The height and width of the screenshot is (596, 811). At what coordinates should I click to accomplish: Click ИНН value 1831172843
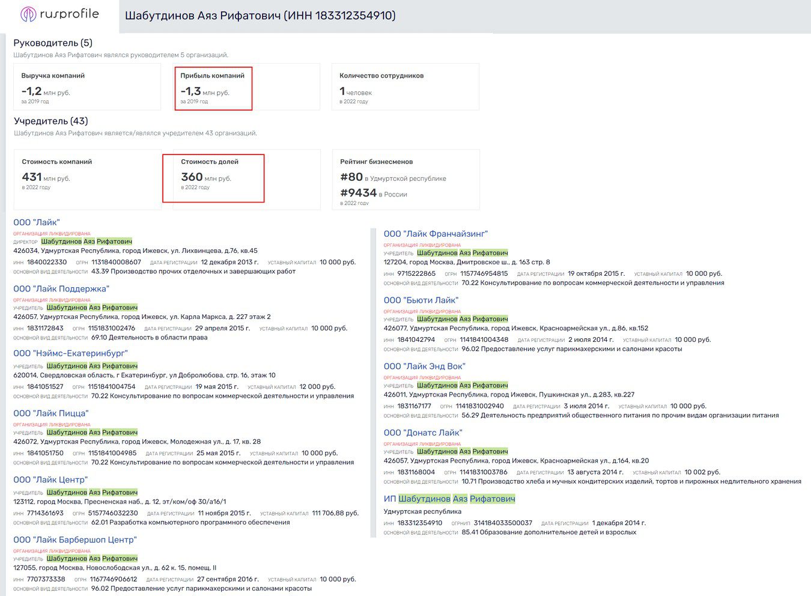click(x=45, y=328)
